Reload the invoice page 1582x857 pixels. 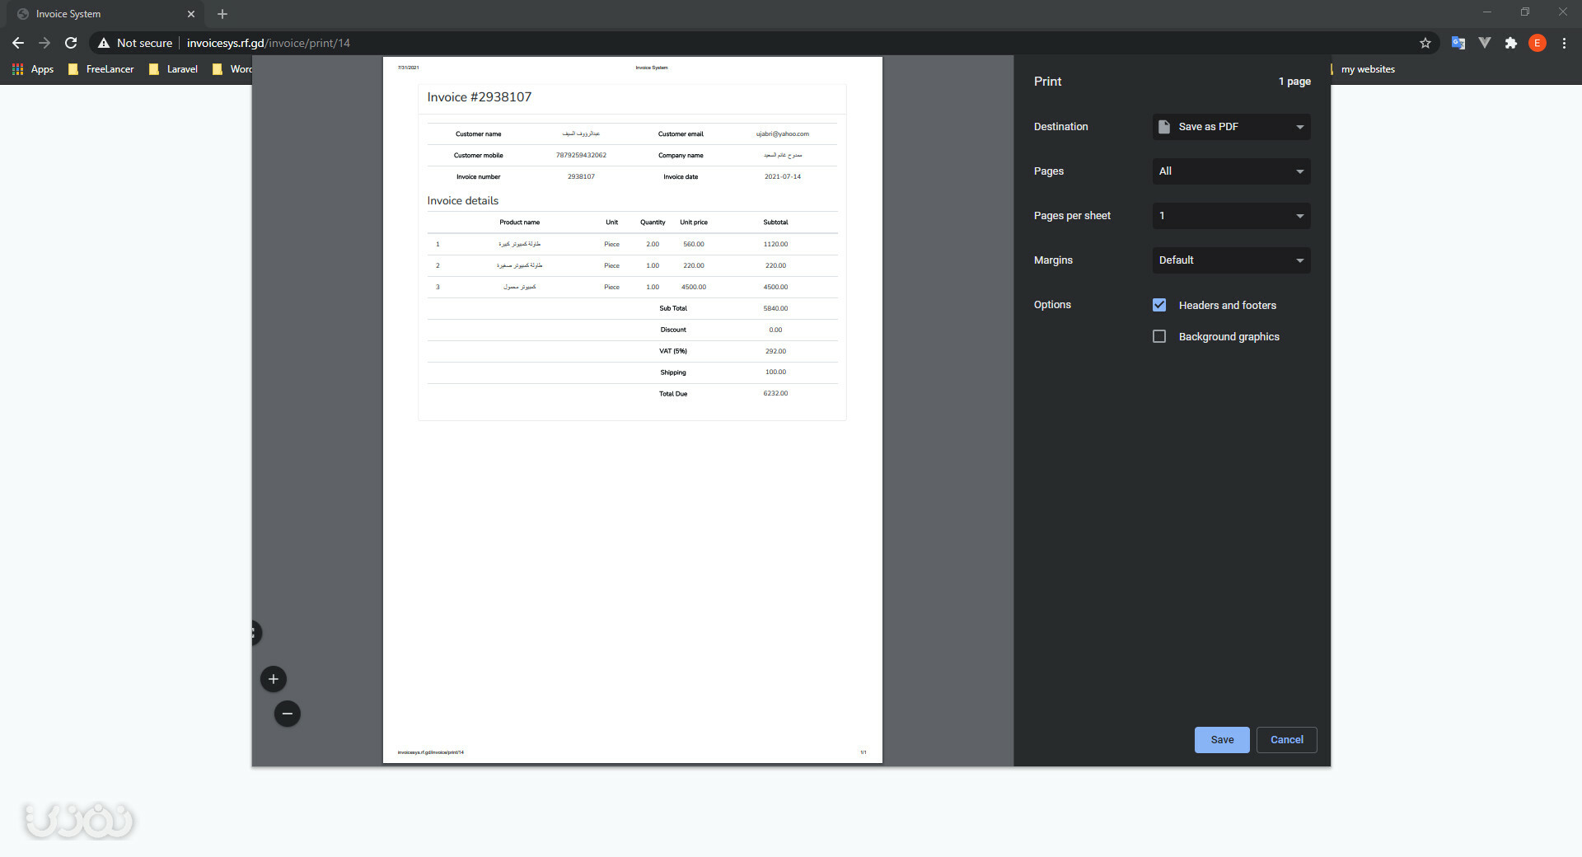click(x=71, y=43)
